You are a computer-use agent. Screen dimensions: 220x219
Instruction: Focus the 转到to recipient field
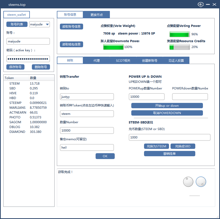(x=87, y=97)
